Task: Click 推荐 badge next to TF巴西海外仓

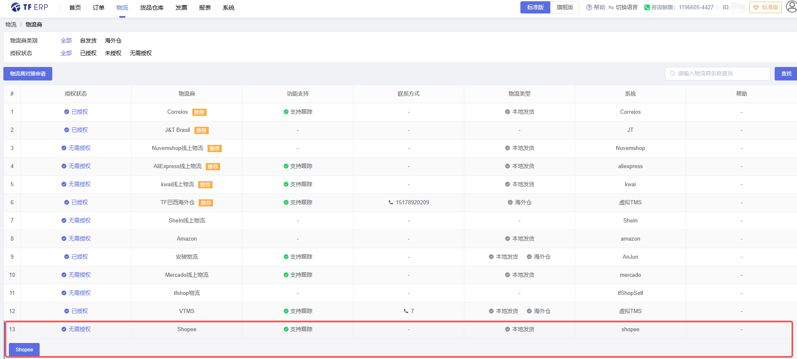Action: click(x=206, y=203)
